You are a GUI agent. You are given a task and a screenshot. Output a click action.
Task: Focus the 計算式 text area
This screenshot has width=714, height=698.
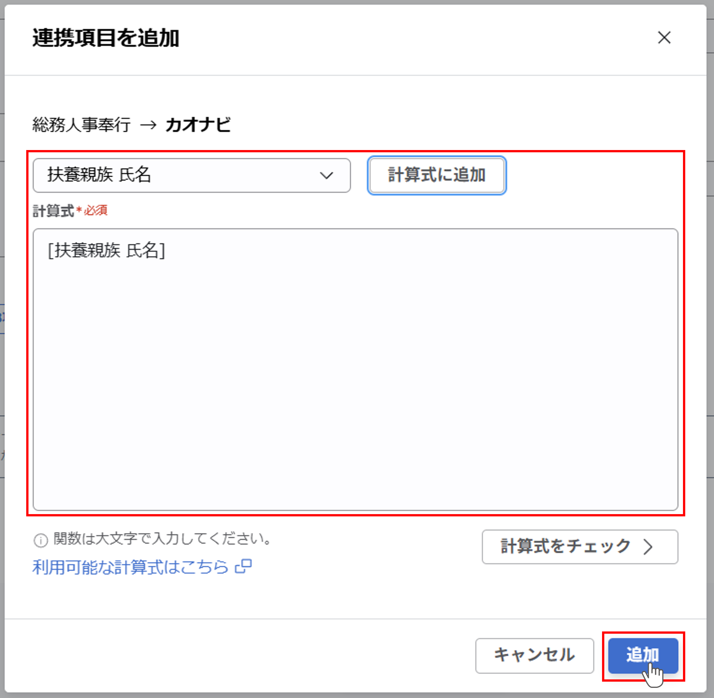click(x=355, y=369)
